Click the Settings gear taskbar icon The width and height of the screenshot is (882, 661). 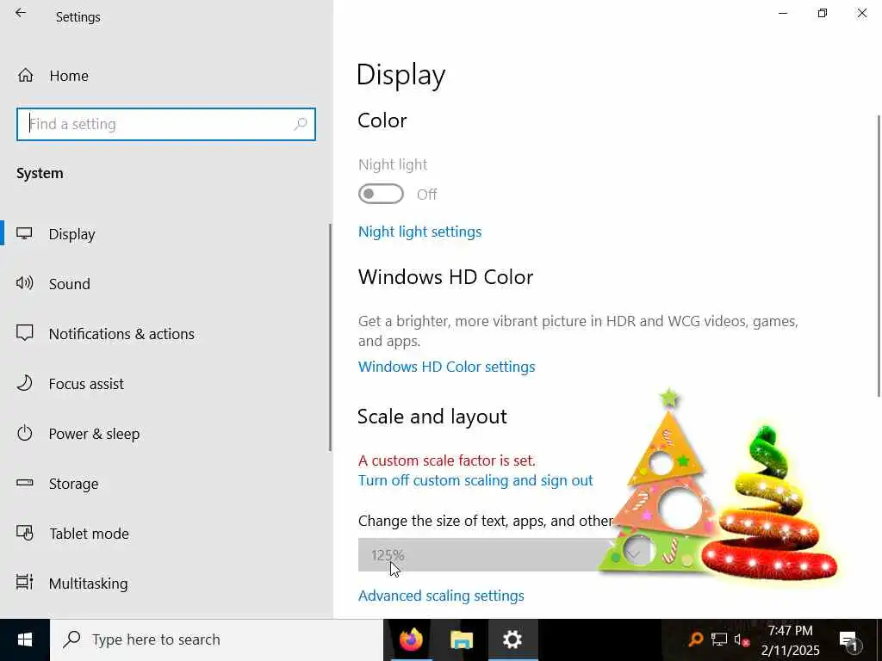(512, 639)
